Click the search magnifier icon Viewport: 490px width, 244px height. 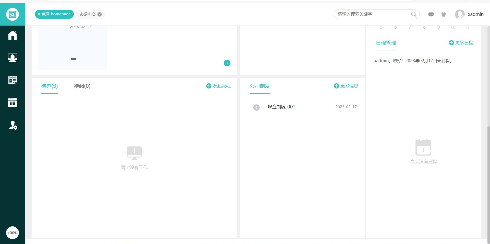(x=414, y=14)
